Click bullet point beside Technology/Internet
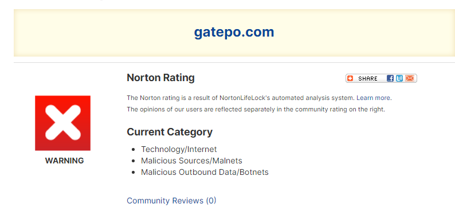 click(x=134, y=150)
